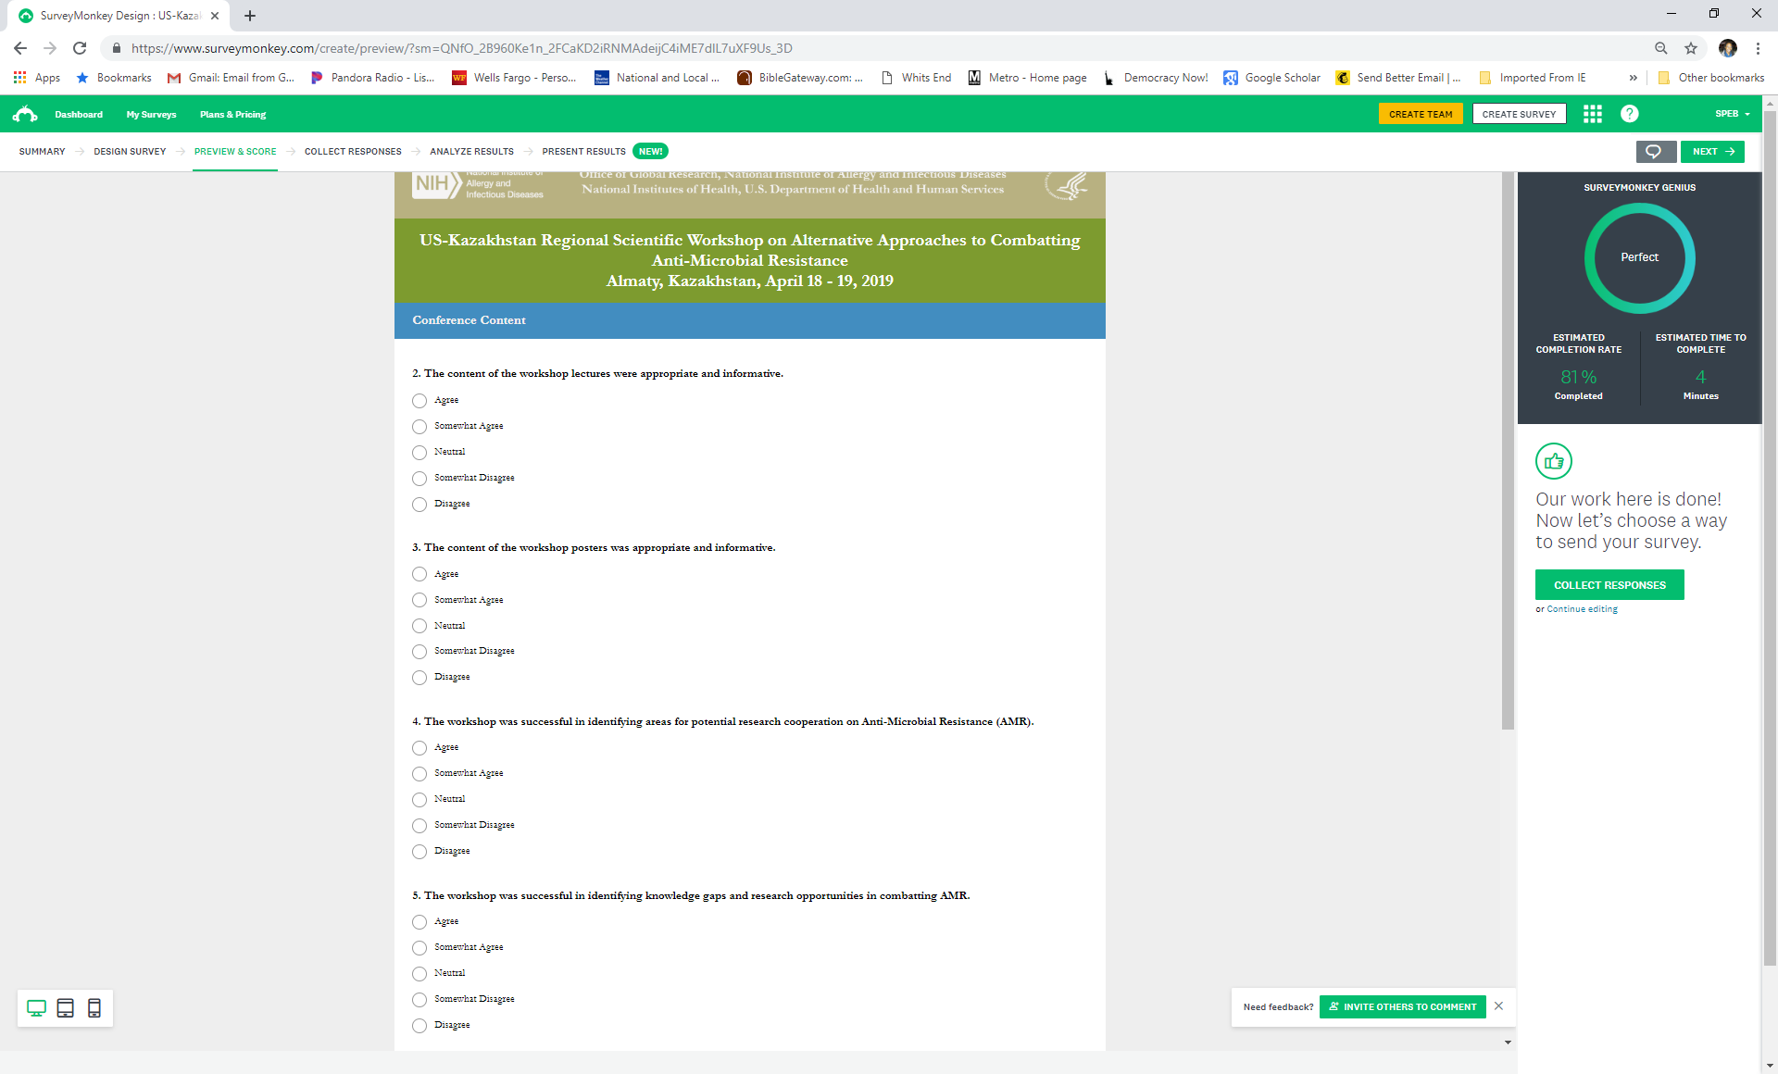Open the apps grid icon
Screen dimensions: 1778x1074
coord(1592,114)
